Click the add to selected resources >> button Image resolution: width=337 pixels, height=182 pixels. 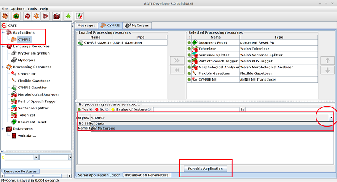pos(177,60)
